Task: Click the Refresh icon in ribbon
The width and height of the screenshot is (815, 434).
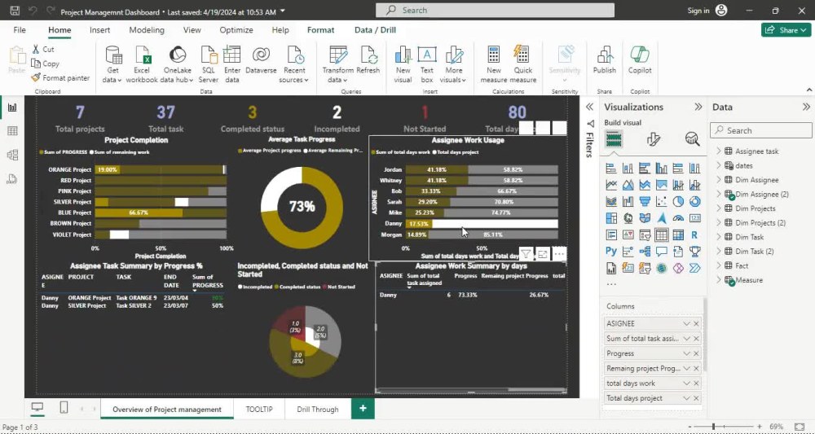Action: 368,55
